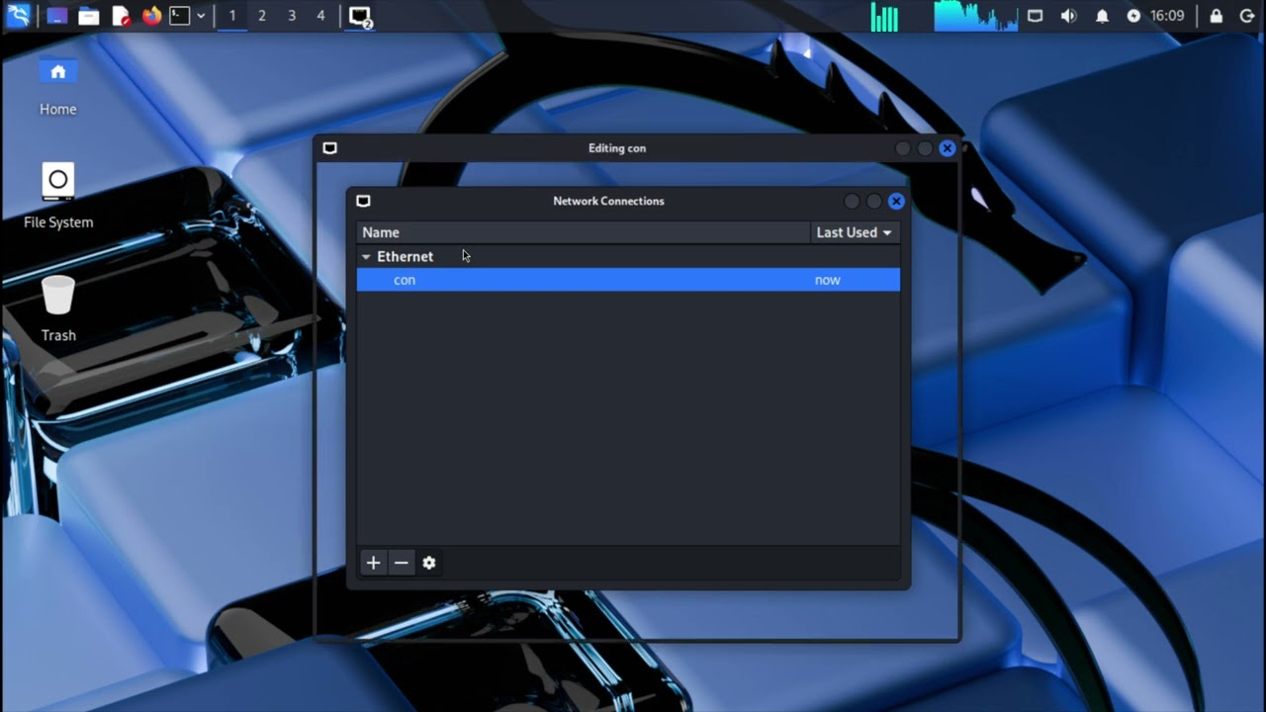Minimize the Network Connections window
The height and width of the screenshot is (712, 1266).
(852, 201)
